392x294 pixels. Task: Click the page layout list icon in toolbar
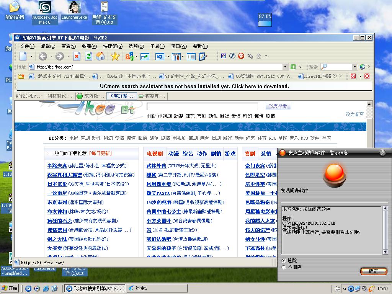pyautogui.click(x=191, y=57)
